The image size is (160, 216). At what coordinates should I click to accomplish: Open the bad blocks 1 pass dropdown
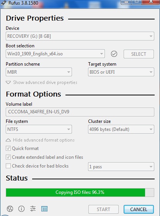pos(121,167)
